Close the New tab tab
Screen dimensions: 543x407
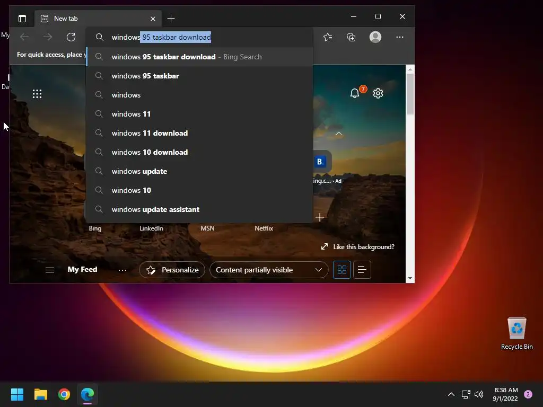pos(153,19)
